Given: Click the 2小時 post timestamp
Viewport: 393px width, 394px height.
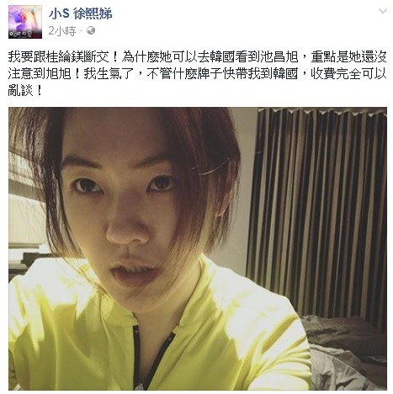Looking at the screenshot, I should click(x=62, y=30).
